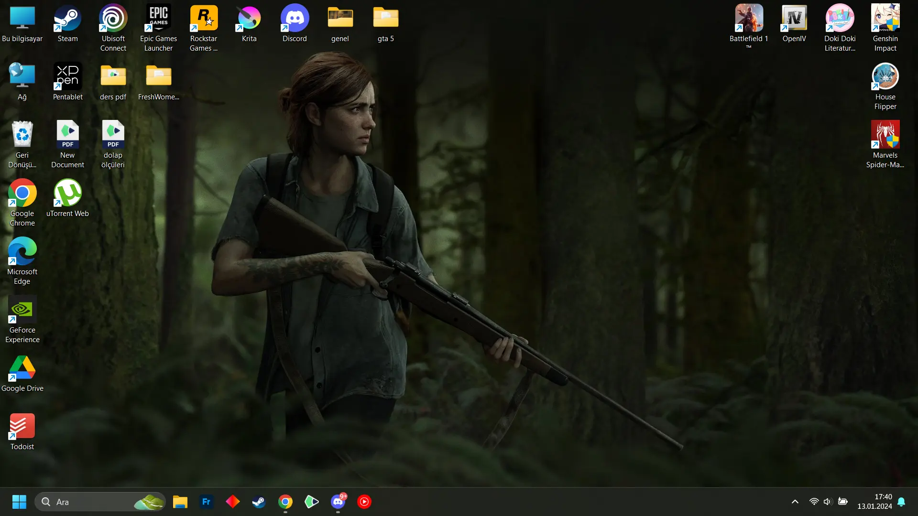Select the FreshWome... folder
Image resolution: width=918 pixels, height=516 pixels.
coord(158,82)
